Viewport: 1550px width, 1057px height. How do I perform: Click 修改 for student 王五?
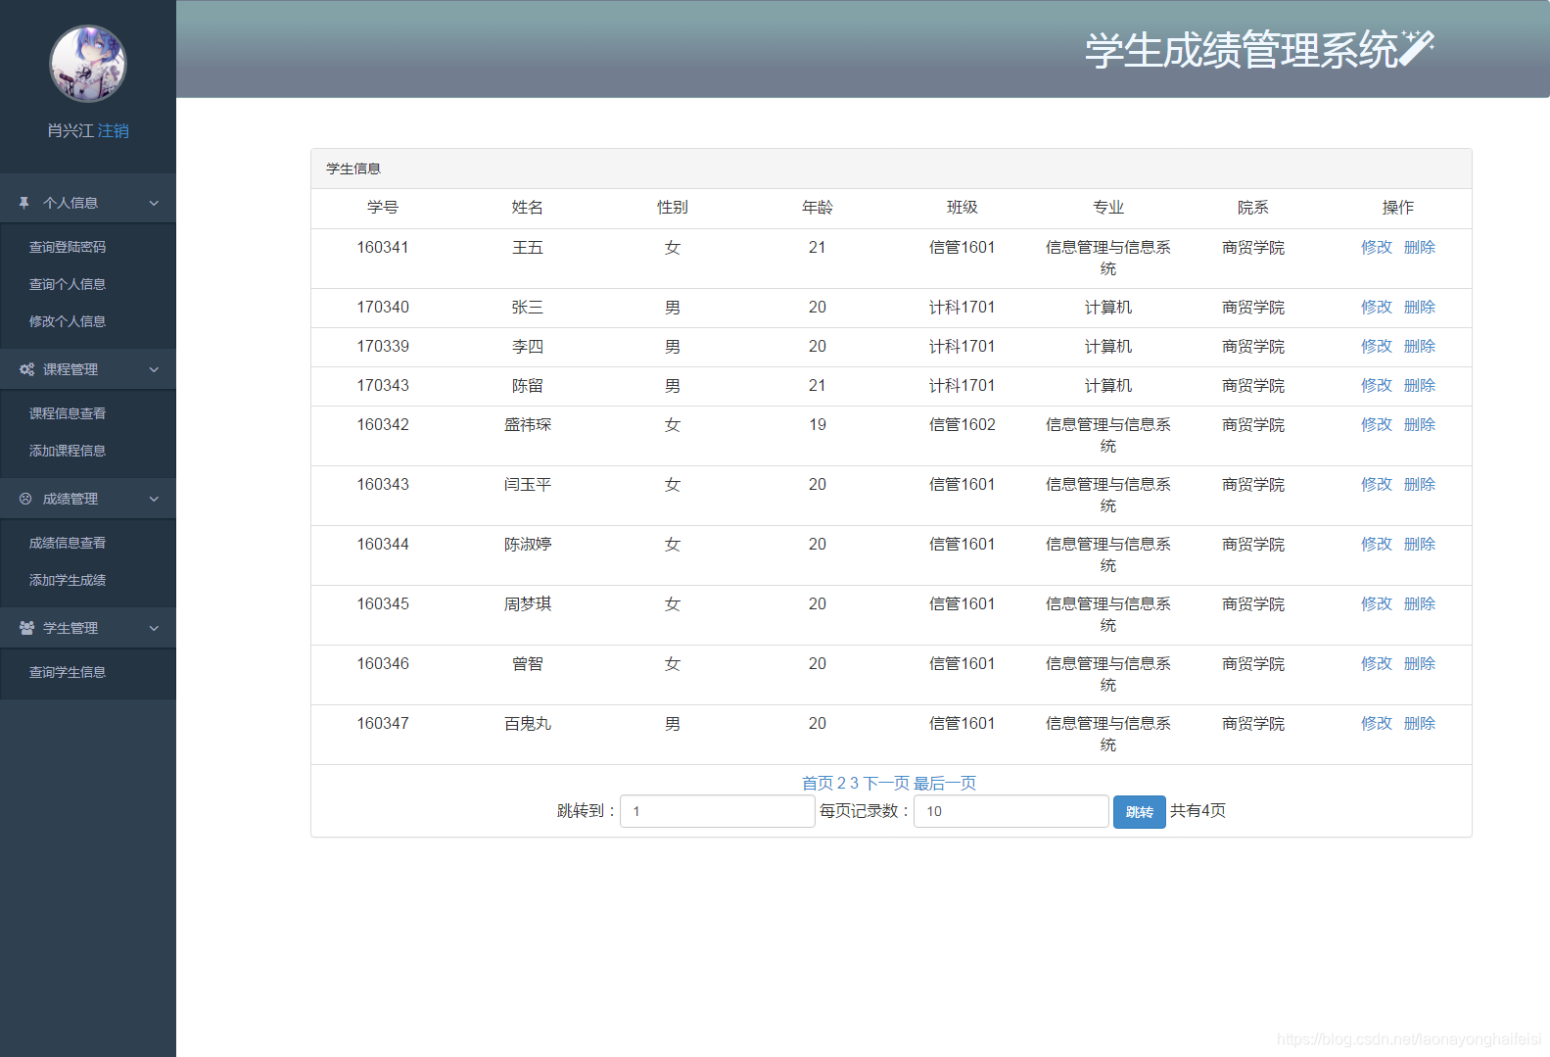pyautogui.click(x=1377, y=247)
